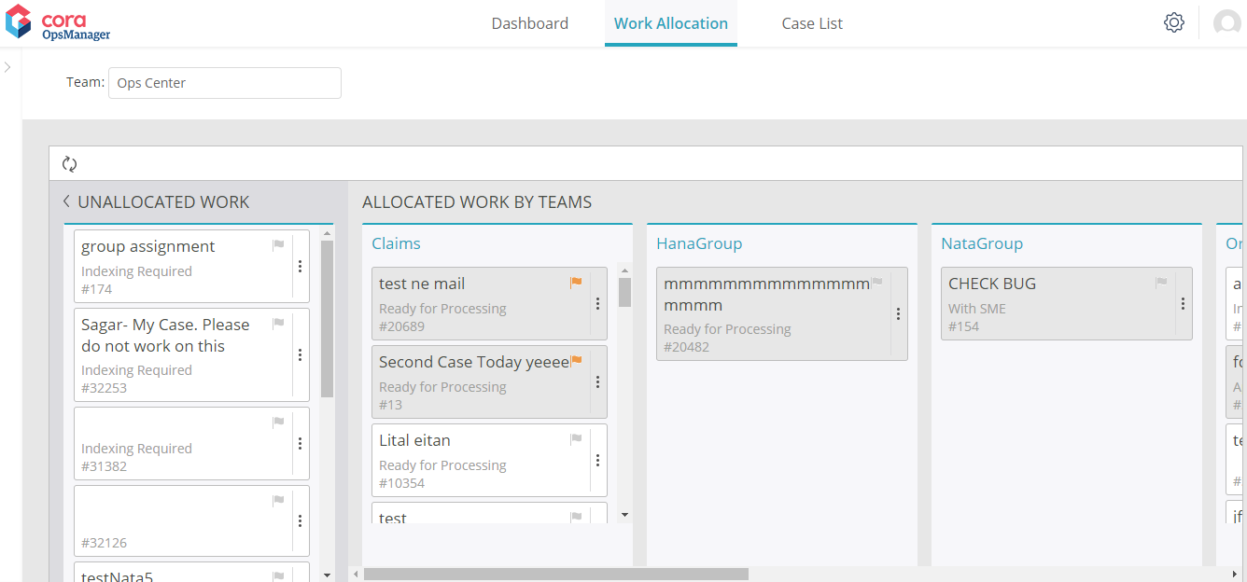
Task: Open the Claims team link
Action: coord(396,243)
